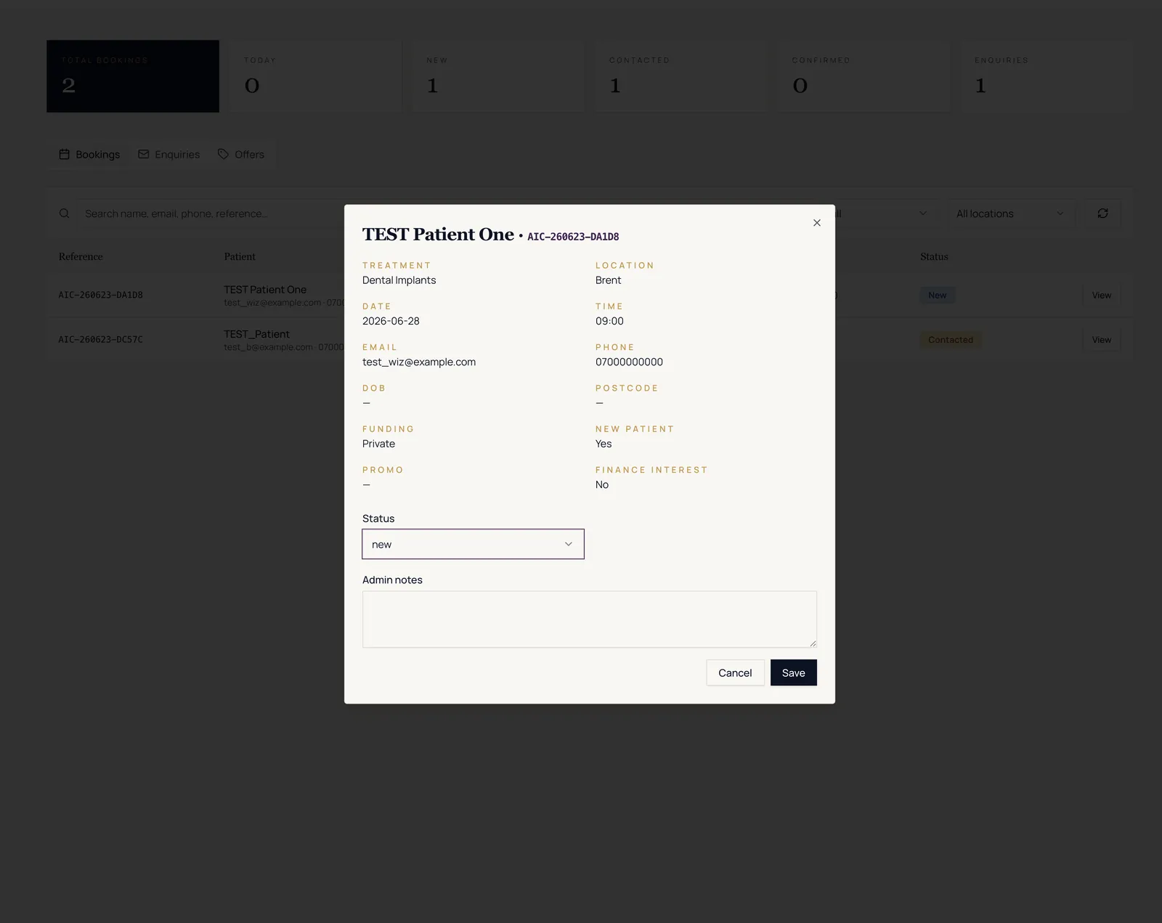Click the Brent location value
The width and height of the screenshot is (1162, 923).
click(608, 280)
